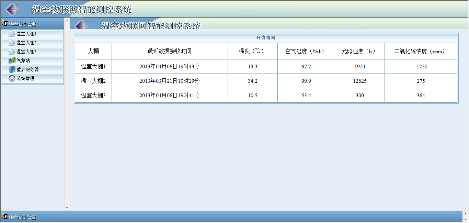The height and width of the screenshot is (223, 469).
Task: Click the admin icon in the footer bar
Action: pyautogui.click(x=5, y=216)
